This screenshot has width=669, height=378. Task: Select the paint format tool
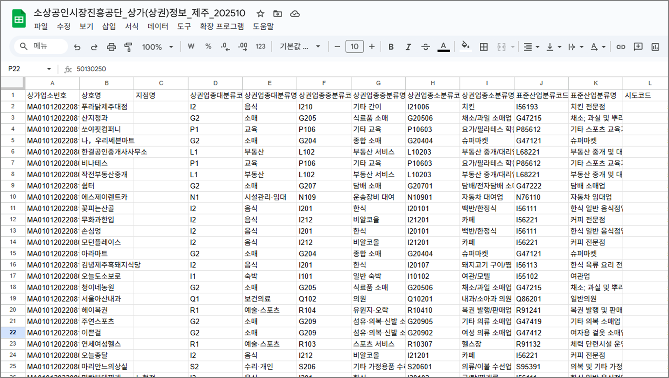click(128, 47)
